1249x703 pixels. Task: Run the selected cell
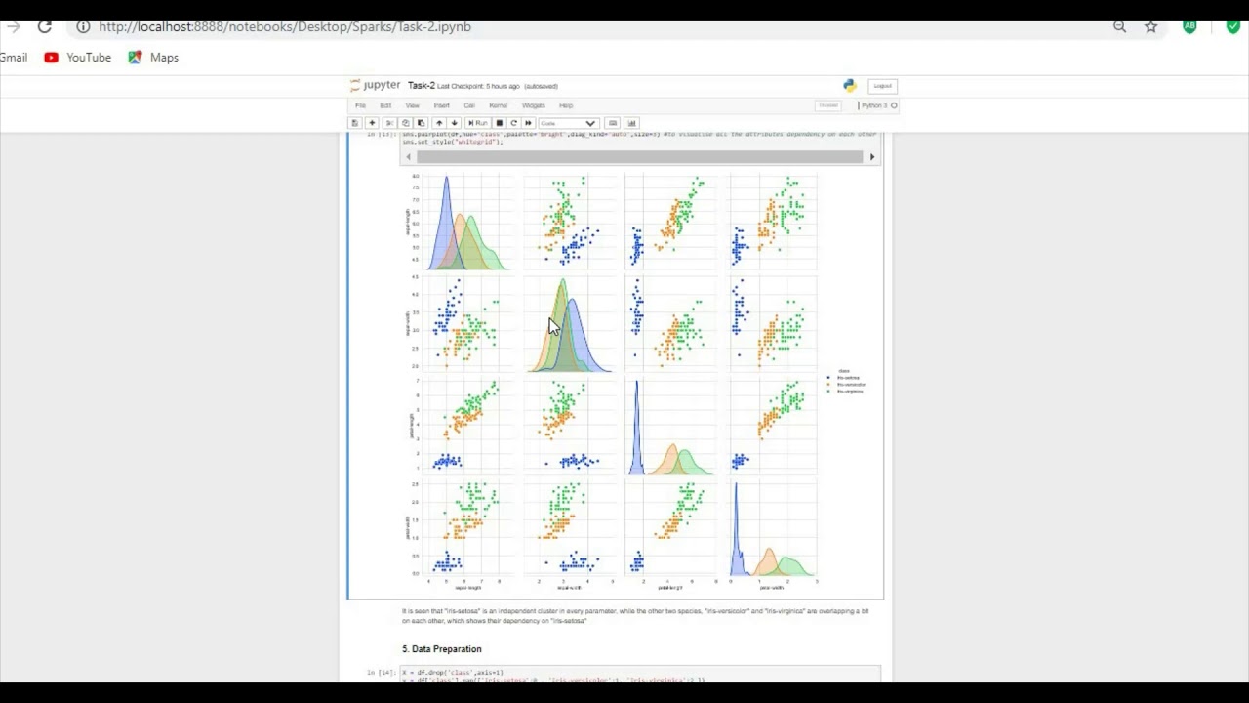[478, 123]
